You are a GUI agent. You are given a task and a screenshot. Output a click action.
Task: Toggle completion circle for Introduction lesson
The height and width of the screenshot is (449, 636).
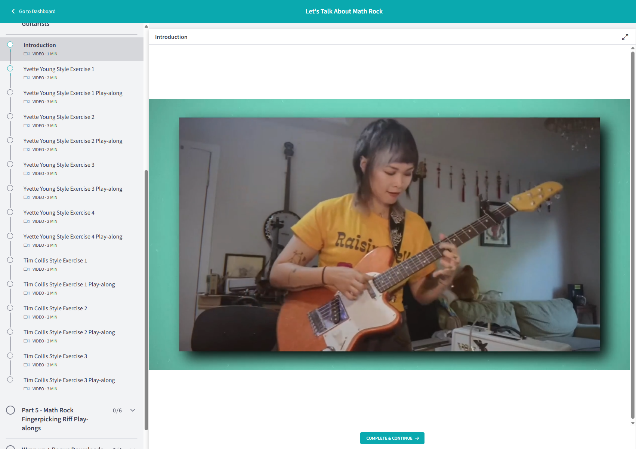[x=10, y=45]
